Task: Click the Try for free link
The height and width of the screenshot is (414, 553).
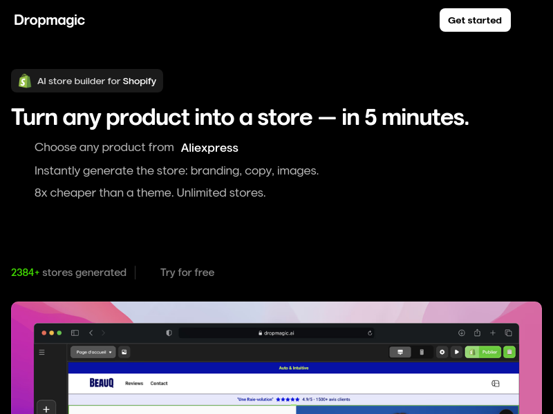Action: tap(187, 273)
